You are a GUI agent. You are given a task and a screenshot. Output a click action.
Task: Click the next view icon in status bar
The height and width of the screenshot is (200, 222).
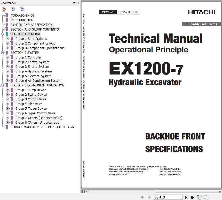point(206,197)
